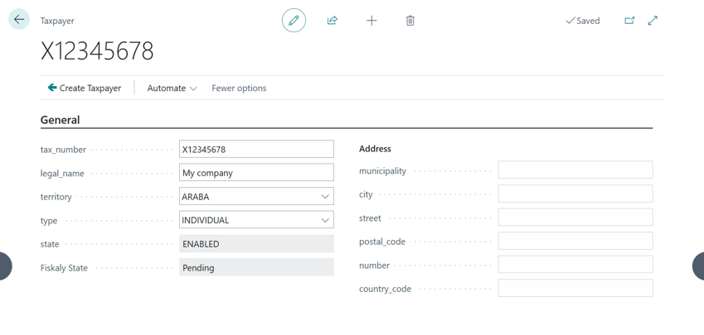Viewport: 704px width, 335px height.
Task: Click the expand to full-screen icon
Action: 653,21
